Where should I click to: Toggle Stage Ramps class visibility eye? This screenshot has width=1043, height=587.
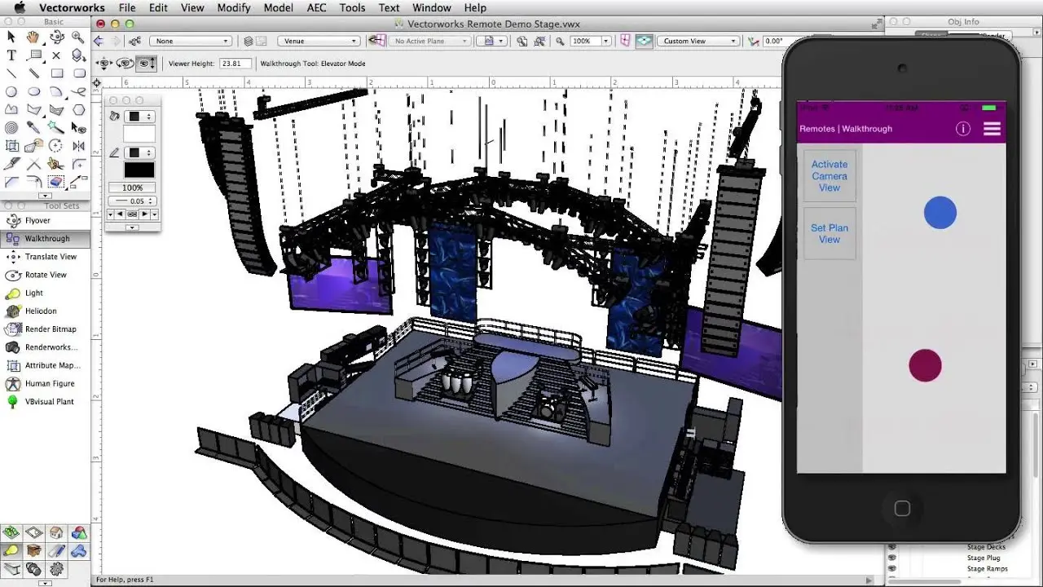tap(891, 569)
